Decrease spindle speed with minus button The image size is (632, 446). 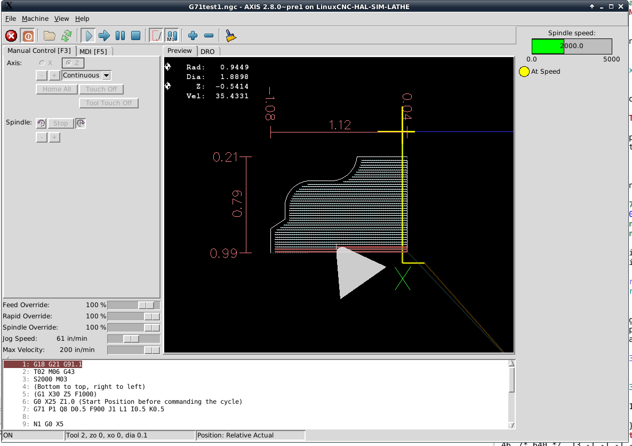[42, 138]
